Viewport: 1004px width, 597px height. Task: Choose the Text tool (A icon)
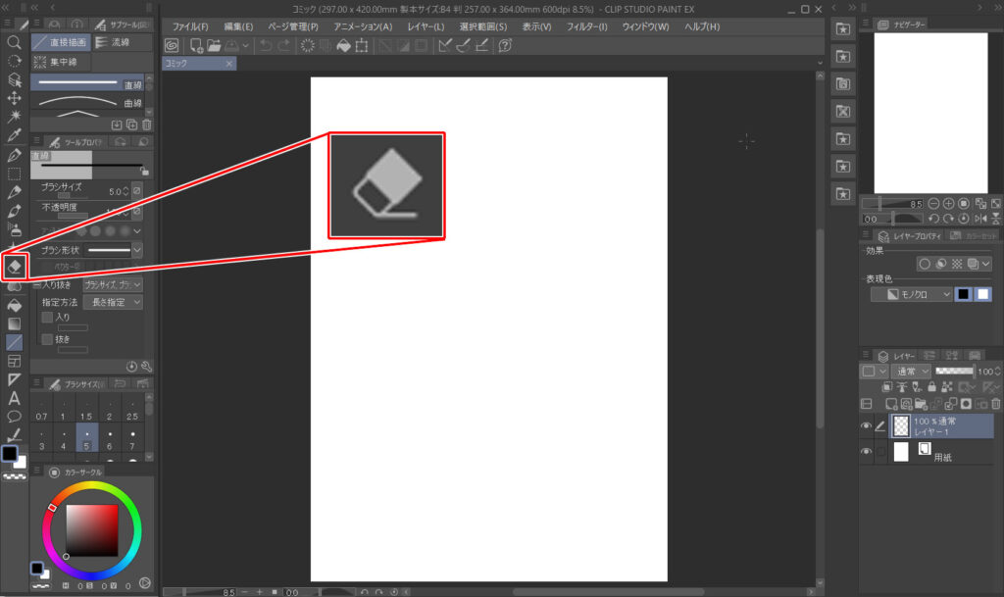[x=14, y=398]
